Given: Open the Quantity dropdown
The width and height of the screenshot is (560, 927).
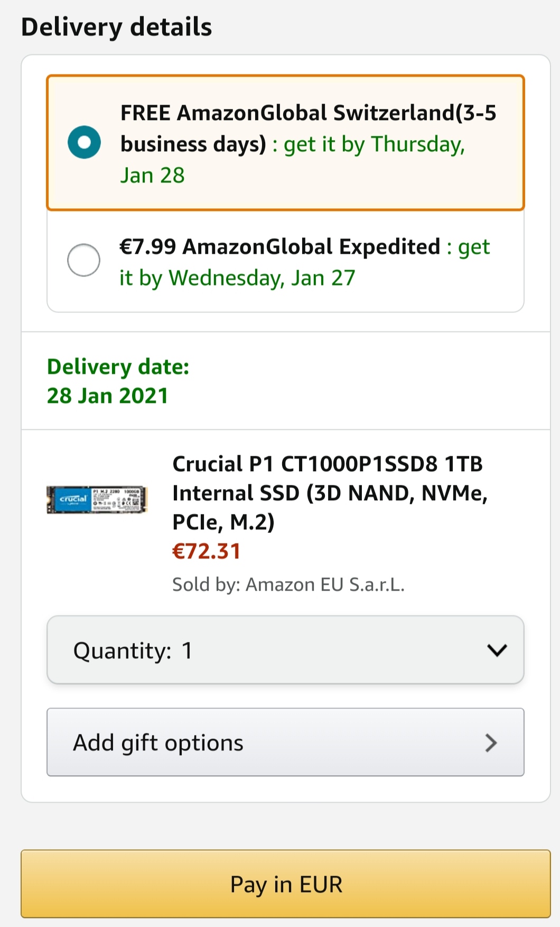Looking at the screenshot, I should tap(285, 650).
